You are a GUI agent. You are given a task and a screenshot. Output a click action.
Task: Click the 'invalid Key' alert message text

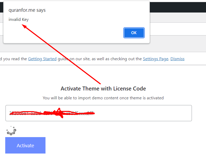click(x=19, y=20)
